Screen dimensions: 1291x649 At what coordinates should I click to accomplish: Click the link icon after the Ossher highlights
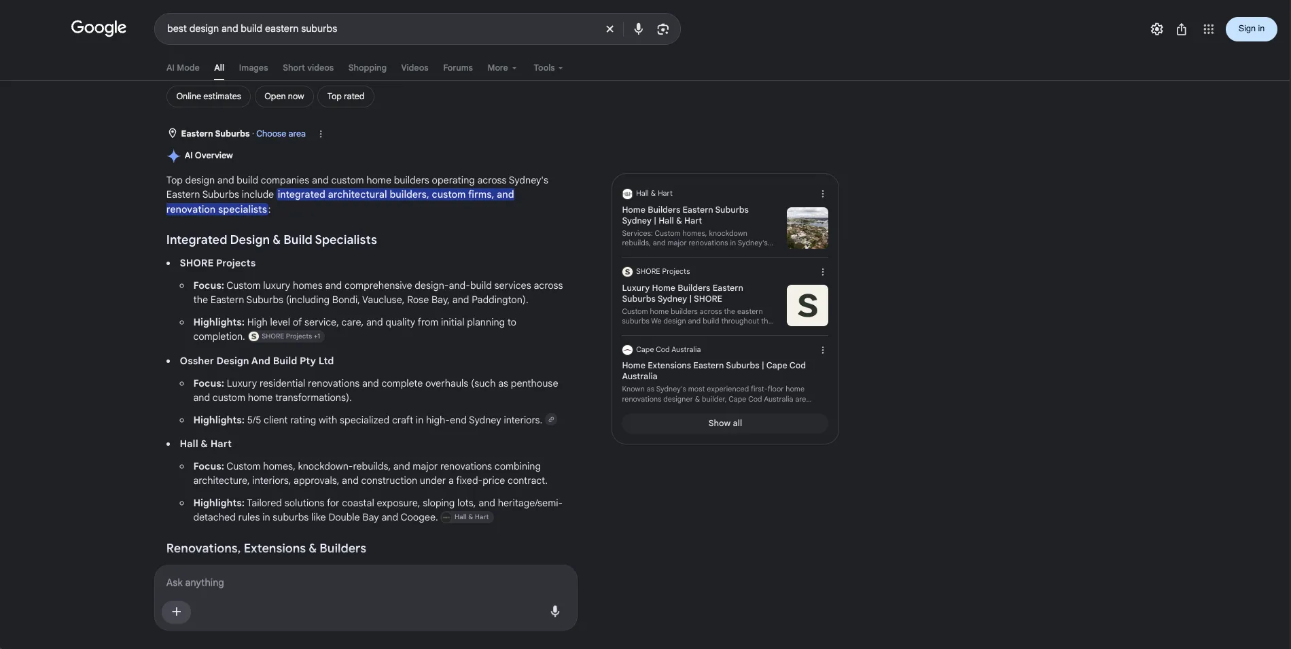(x=552, y=420)
